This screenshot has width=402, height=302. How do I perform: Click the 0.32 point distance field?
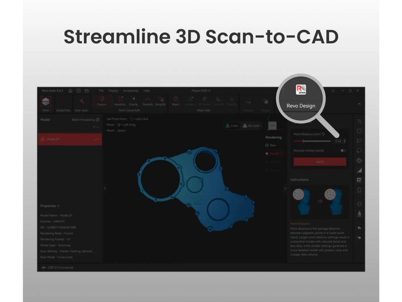click(x=339, y=141)
